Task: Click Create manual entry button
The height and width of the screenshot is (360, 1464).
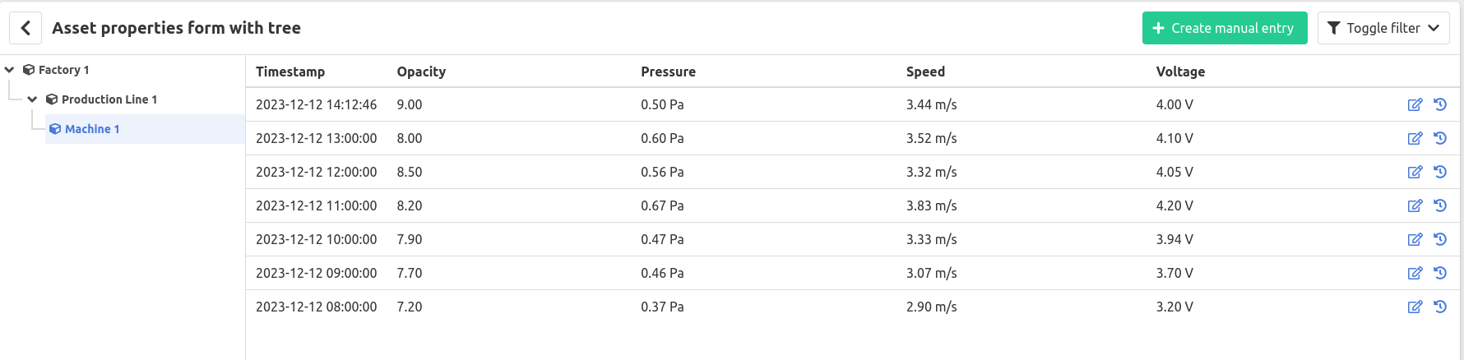Action: point(1225,28)
